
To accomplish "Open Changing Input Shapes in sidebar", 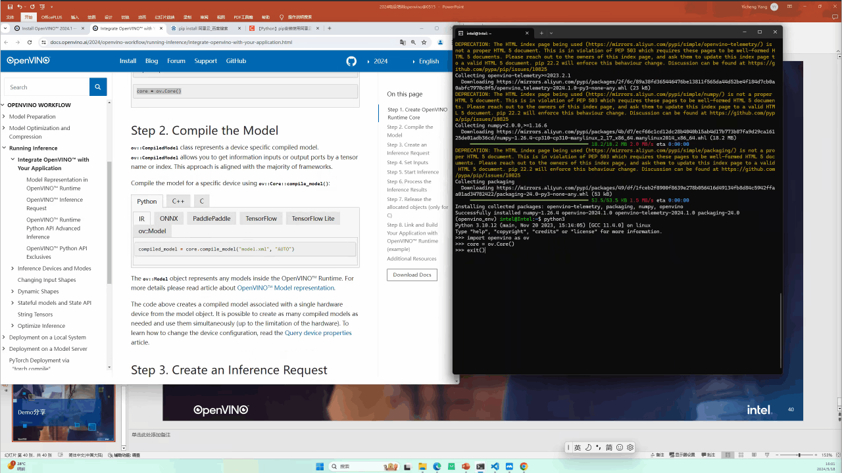I will coord(47,280).
